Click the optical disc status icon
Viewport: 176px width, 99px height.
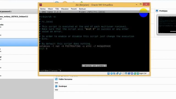(111, 73)
